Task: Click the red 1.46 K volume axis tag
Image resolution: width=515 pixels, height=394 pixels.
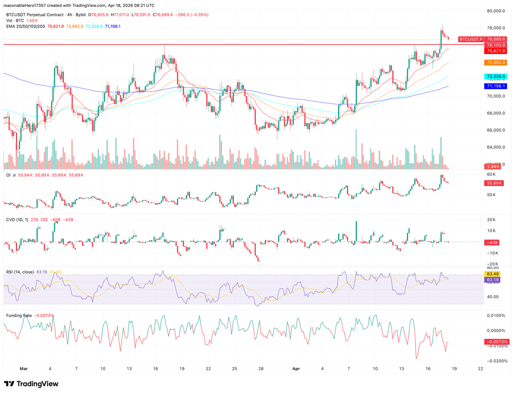Action: (x=493, y=166)
